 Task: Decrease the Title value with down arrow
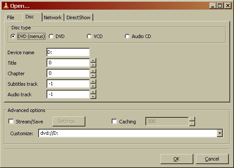click(x=93, y=65)
